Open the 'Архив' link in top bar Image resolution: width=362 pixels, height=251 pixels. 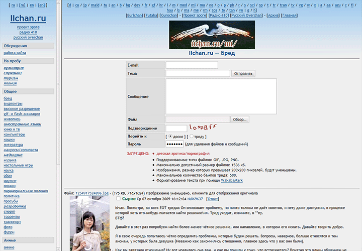pos(273,16)
